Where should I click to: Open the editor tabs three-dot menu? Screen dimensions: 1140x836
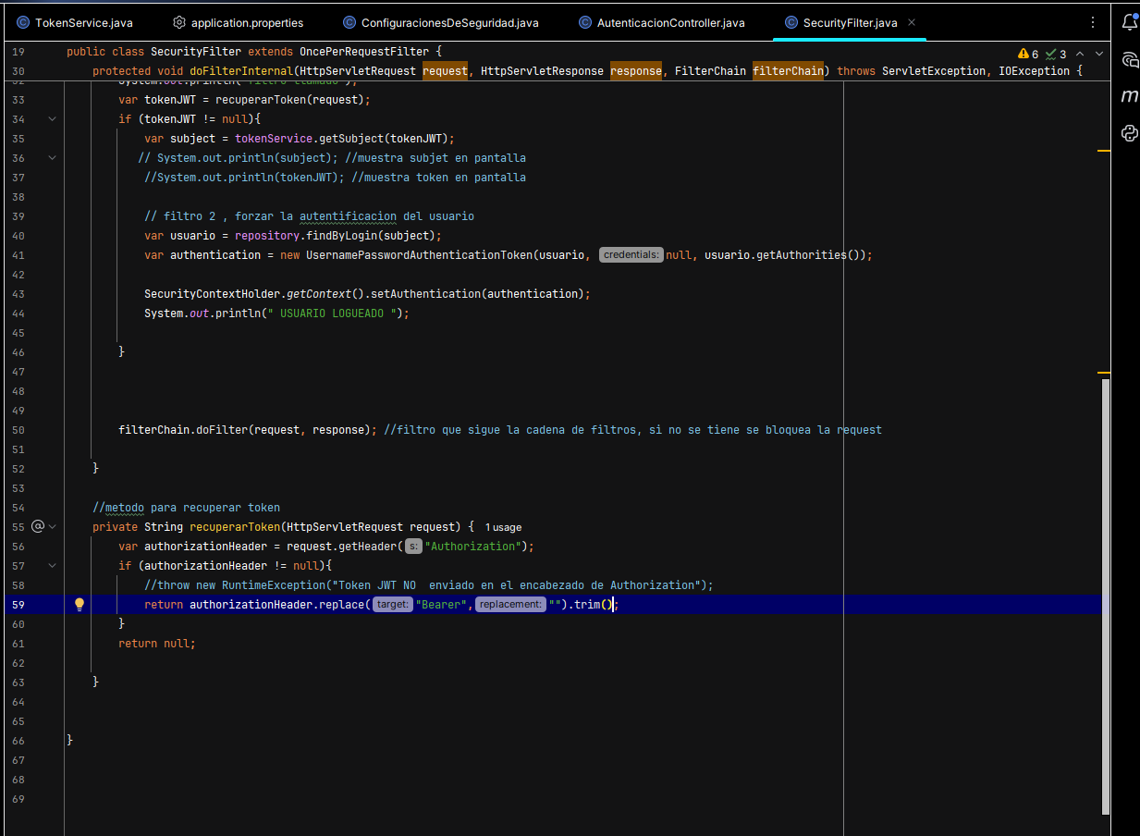[x=1092, y=22]
